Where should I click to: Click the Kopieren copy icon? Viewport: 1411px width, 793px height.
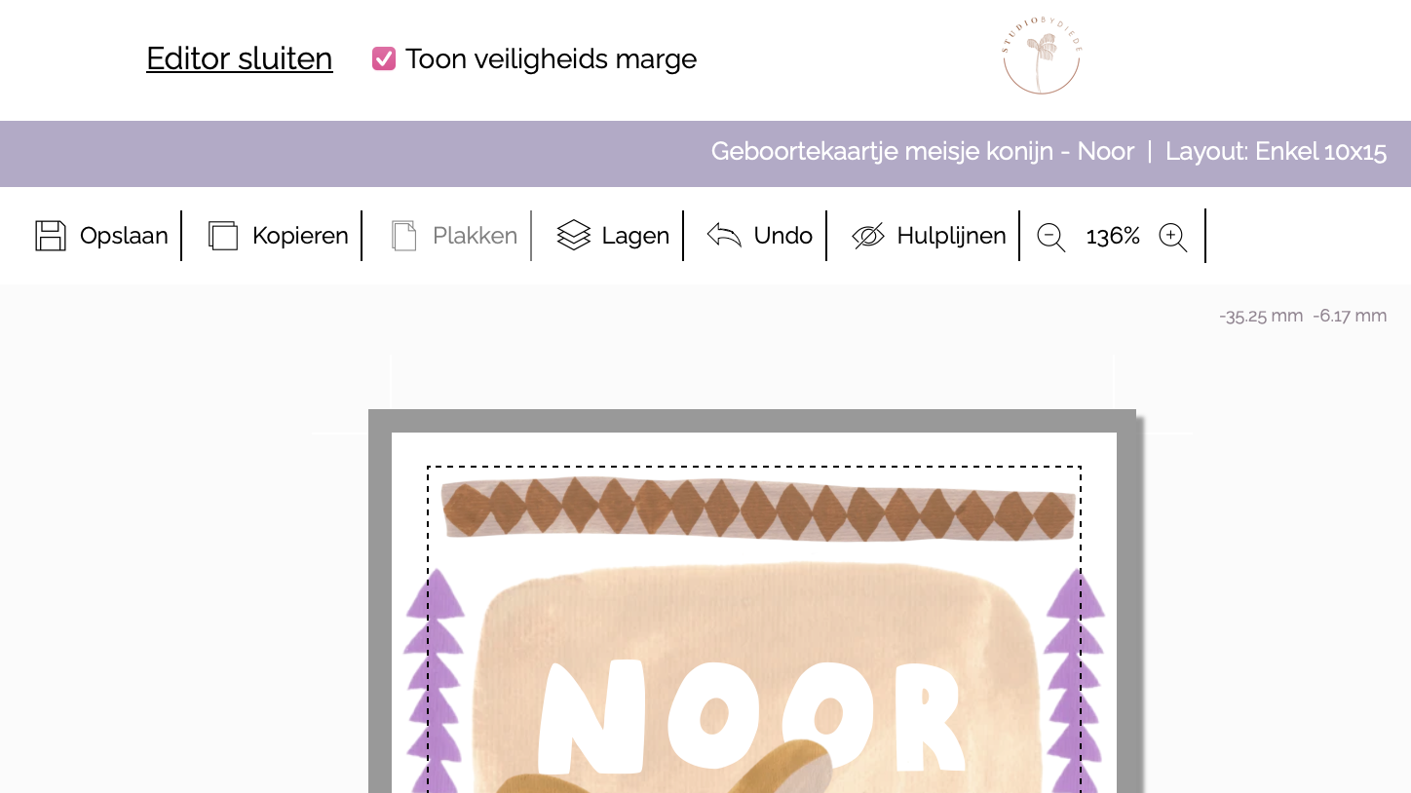pos(223,236)
